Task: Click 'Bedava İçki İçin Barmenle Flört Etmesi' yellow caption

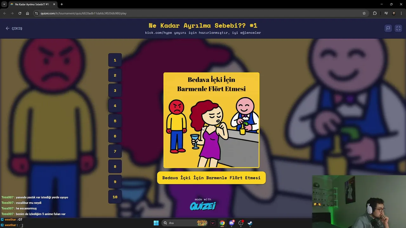Action: click(x=211, y=178)
